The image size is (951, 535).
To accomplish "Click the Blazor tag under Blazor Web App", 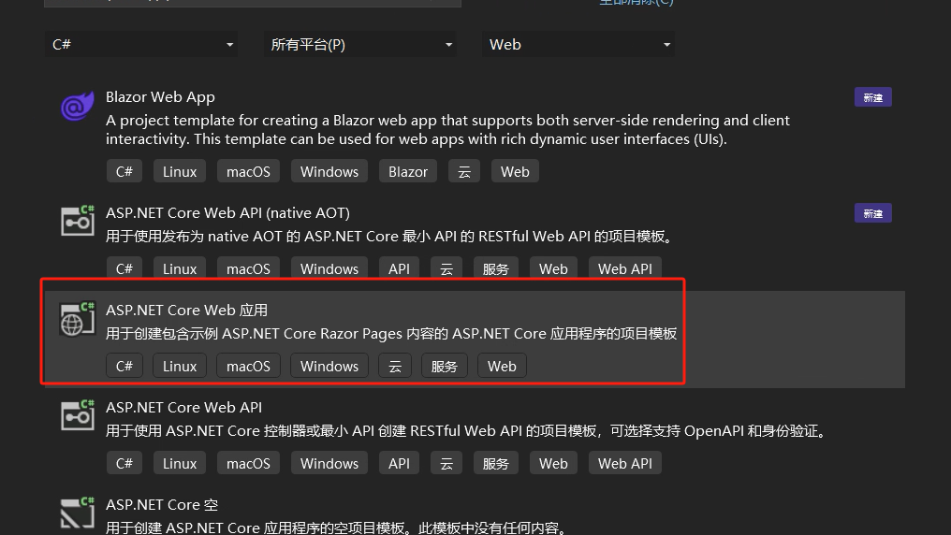I will pyautogui.click(x=407, y=171).
